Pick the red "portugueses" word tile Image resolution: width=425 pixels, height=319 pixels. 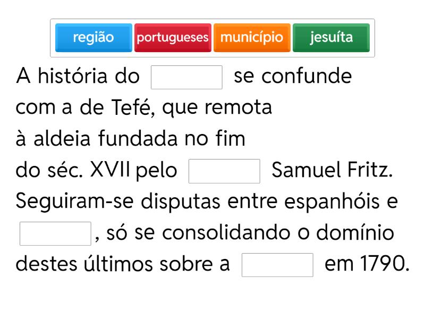pos(173,38)
